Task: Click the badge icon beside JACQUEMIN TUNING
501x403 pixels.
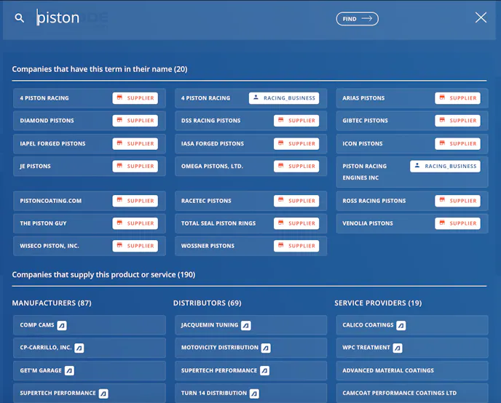Action: (246, 325)
